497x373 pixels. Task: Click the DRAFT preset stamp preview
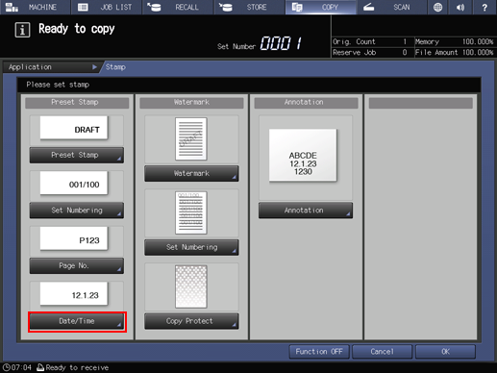click(74, 128)
